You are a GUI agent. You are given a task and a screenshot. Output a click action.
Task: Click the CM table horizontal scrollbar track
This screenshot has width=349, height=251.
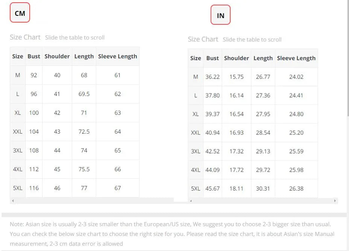coord(94,201)
